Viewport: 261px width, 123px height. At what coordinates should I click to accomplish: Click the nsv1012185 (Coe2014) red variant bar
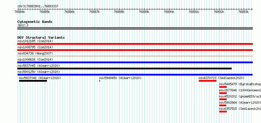135,44
